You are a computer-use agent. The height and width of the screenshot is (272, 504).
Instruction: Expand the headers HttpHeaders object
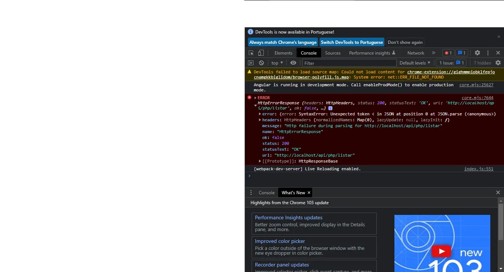click(x=260, y=120)
